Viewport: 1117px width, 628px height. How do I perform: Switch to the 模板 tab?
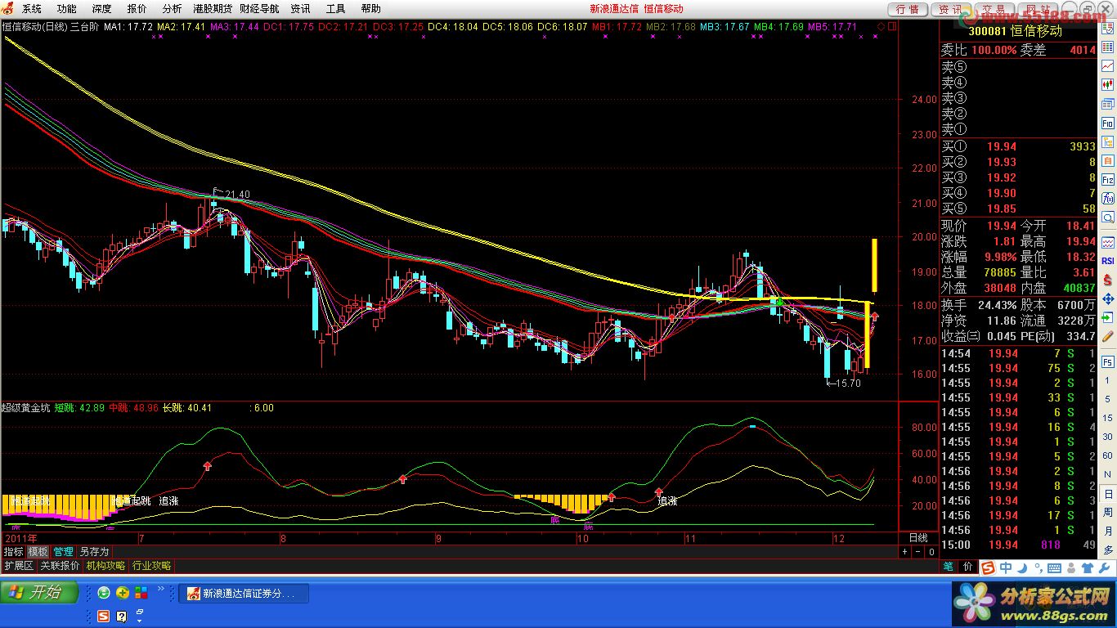pos(38,552)
